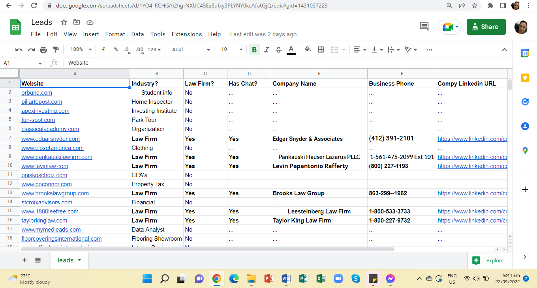Click the Merge cells icon
537x288 pixels.
(334, 50)
